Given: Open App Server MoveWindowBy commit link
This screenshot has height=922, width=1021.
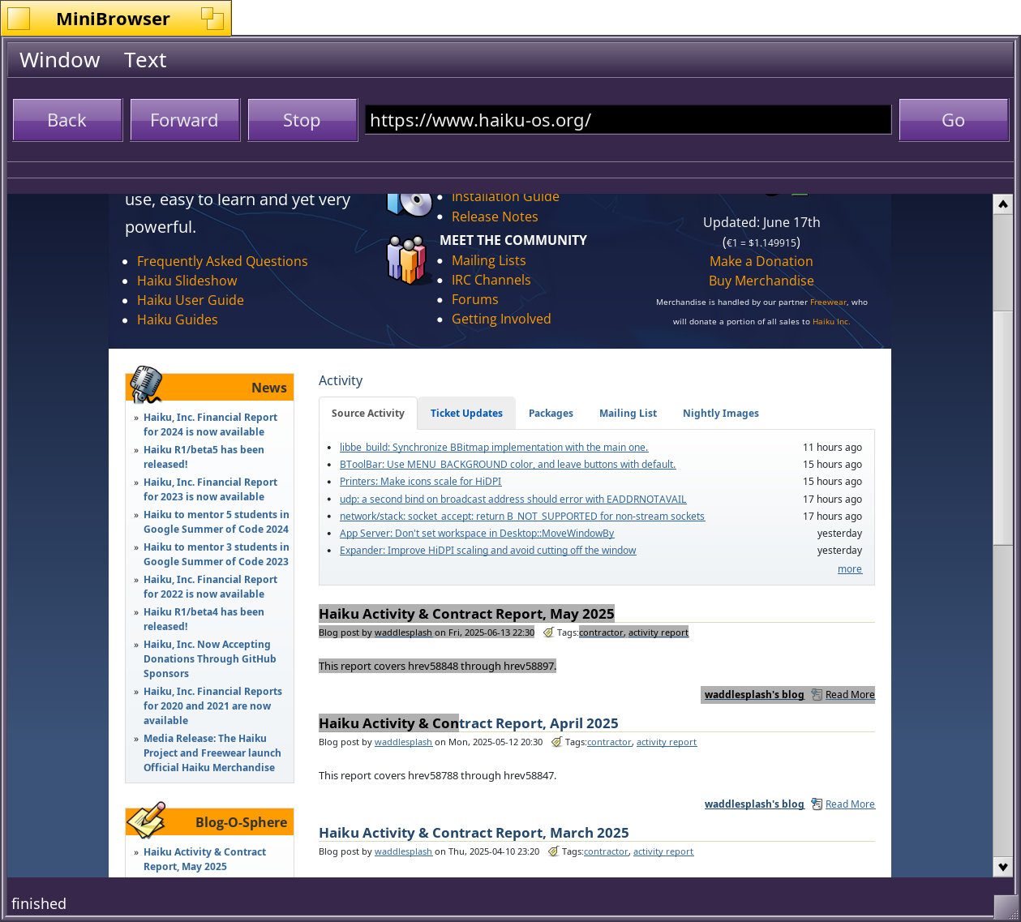Looking at the screenshot, I should (477, 534).
